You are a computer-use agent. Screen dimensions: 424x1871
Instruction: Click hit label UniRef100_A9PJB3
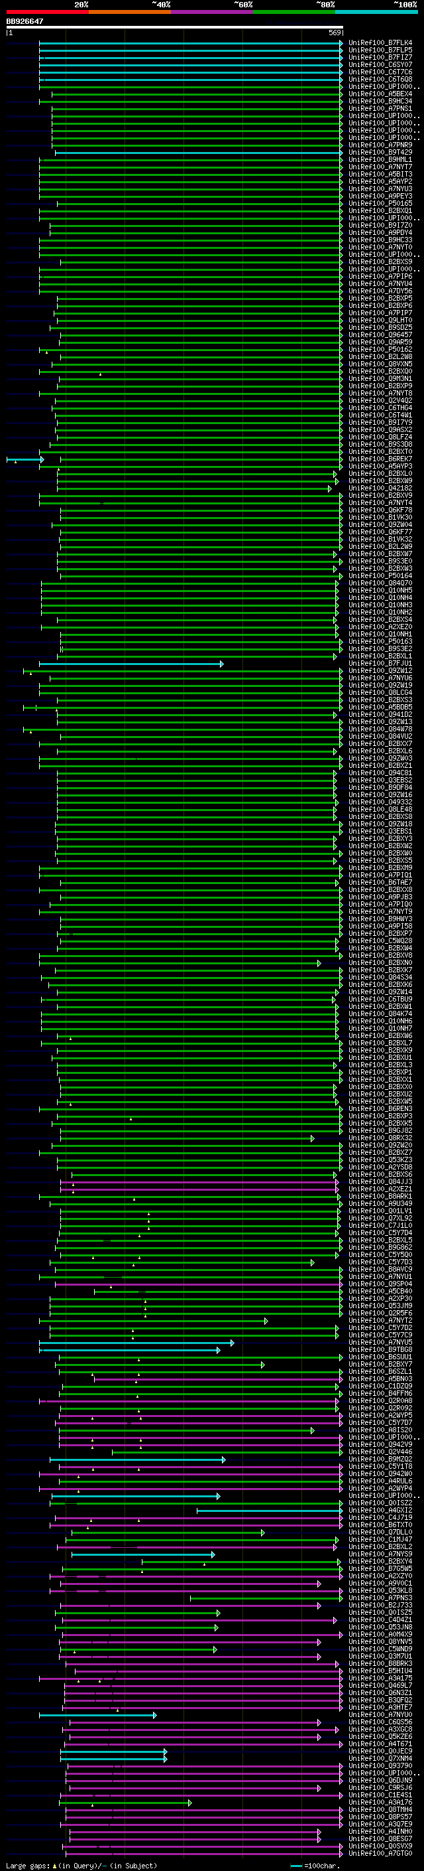380,898
